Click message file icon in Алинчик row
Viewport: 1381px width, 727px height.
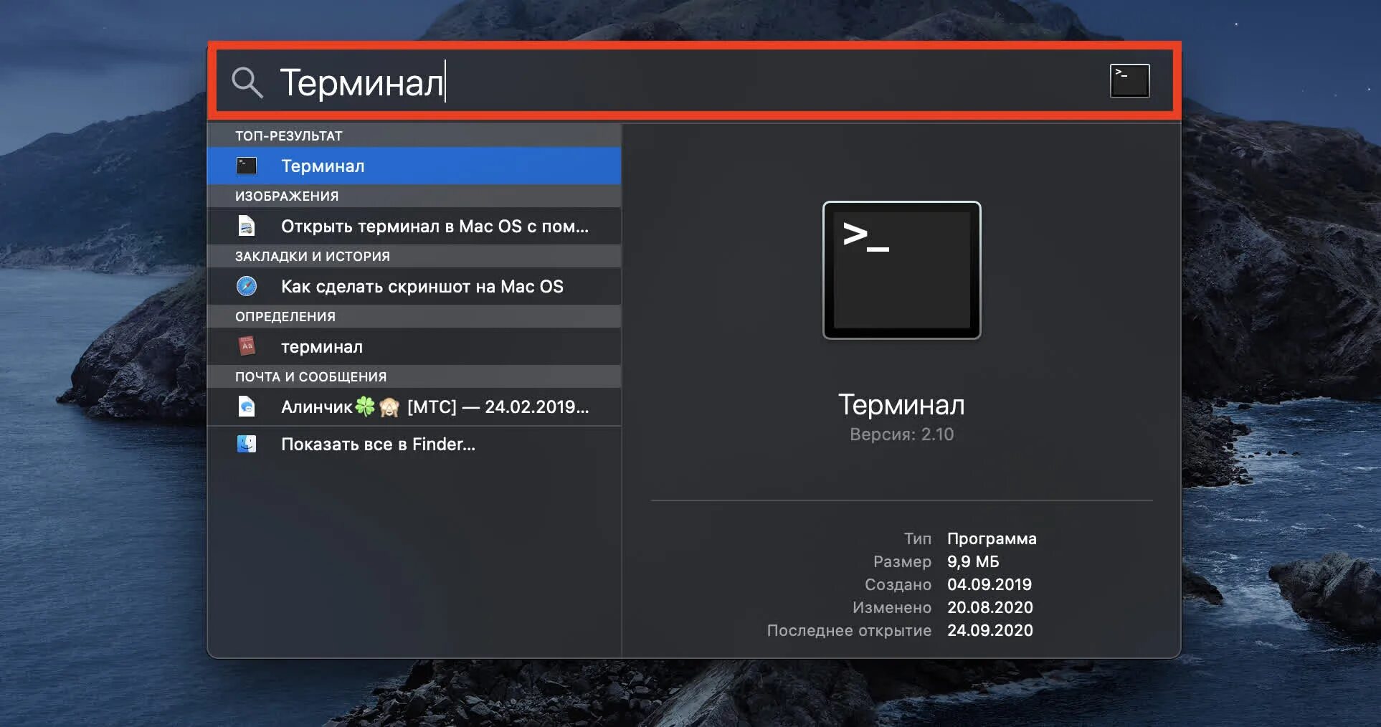tap(247, 407)
